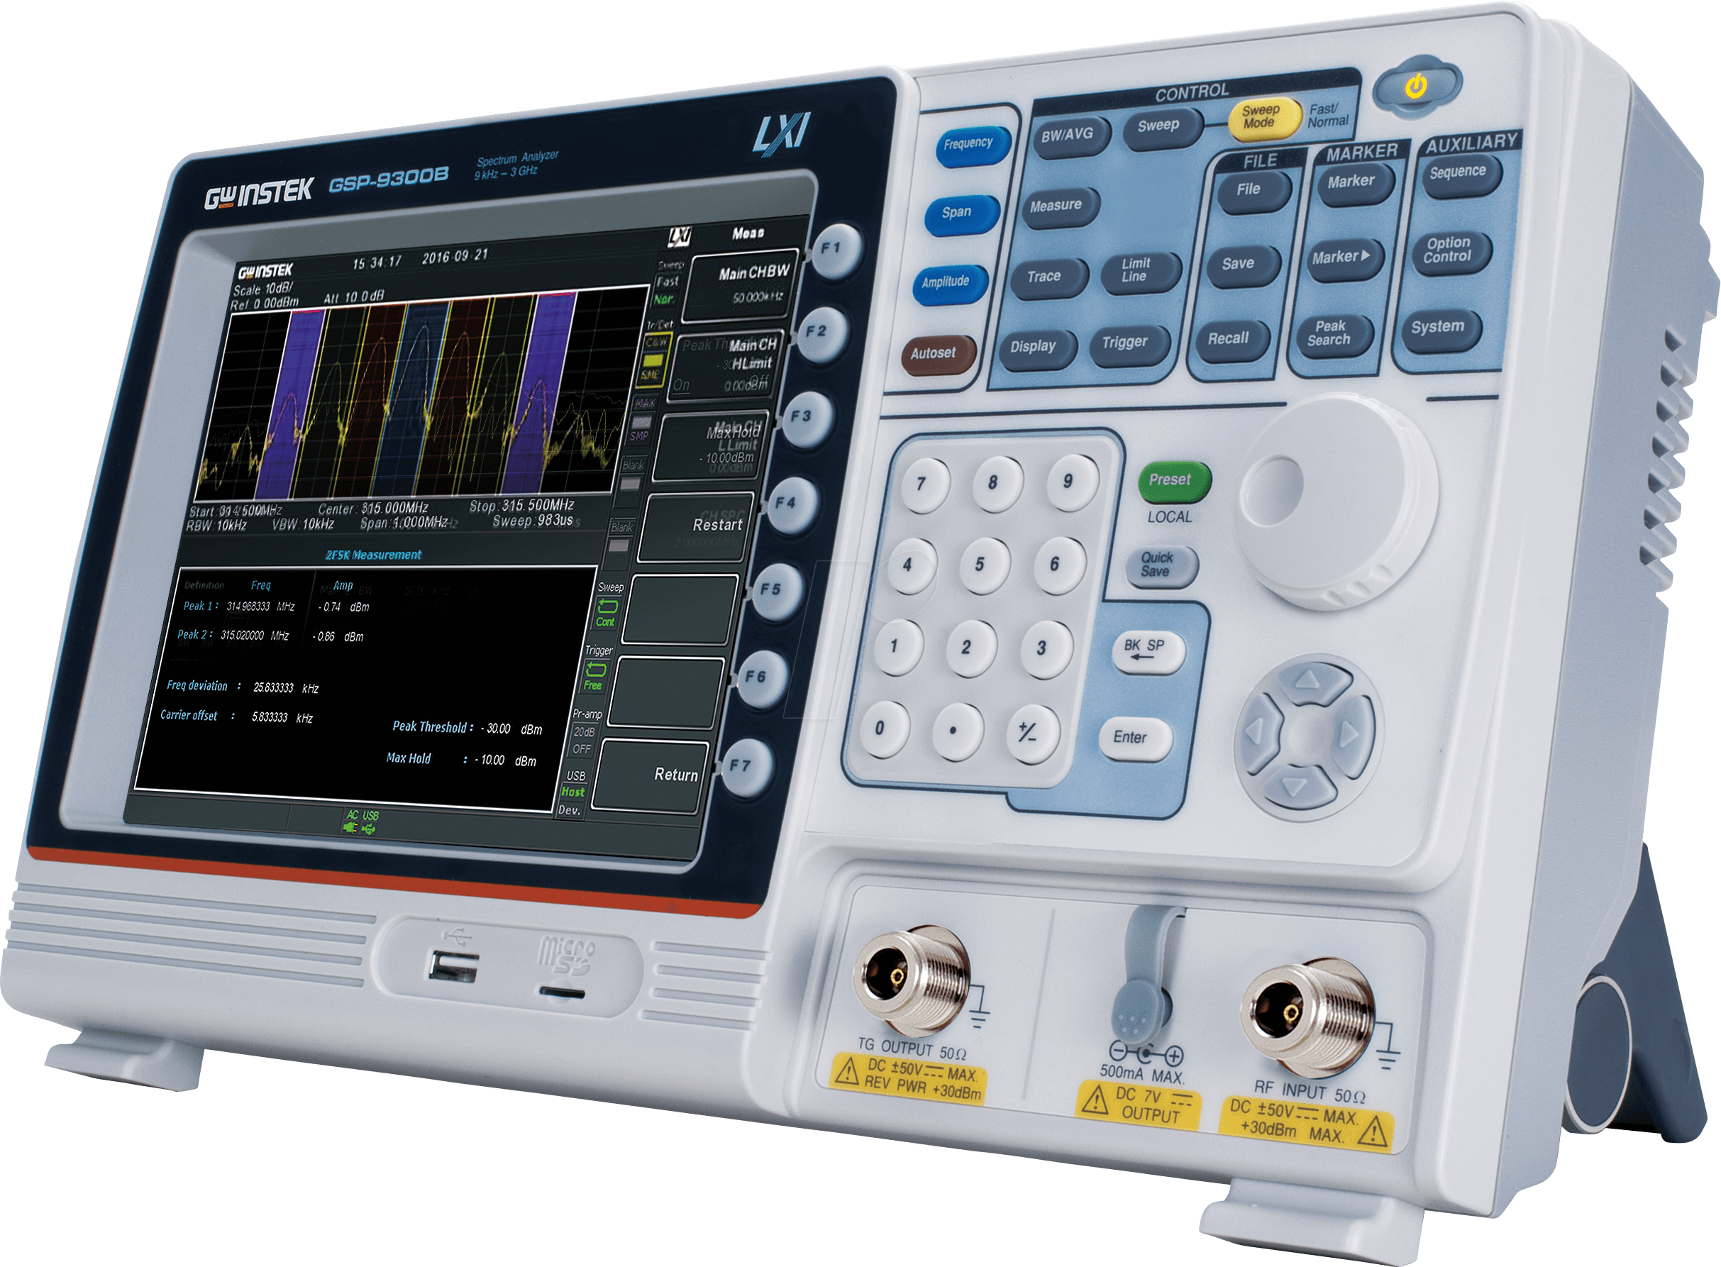
Task: Open the Measure menu key
Action: 1059,207
